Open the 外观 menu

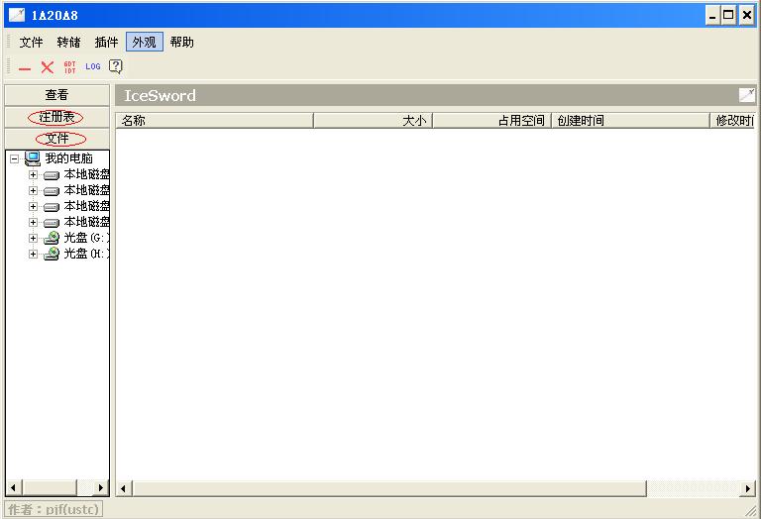pos(144,43)
